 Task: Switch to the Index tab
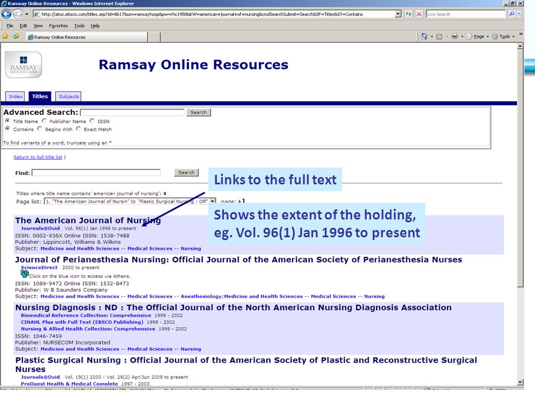pyautogui.click(x=16, y=96)
